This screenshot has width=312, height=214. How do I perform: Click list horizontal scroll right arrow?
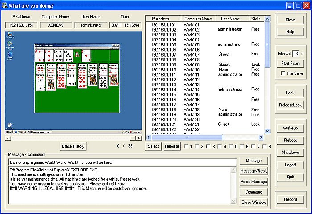click(261, 137)
